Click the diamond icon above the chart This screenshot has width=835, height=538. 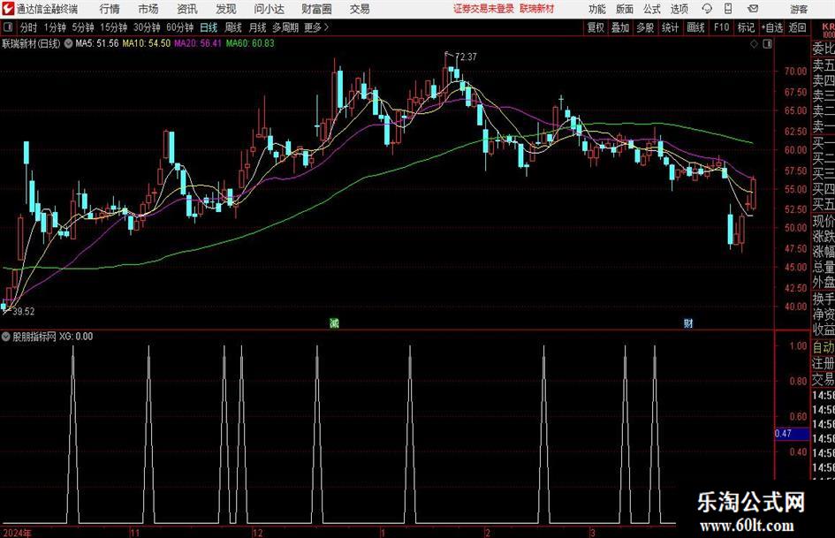point(754,44)
